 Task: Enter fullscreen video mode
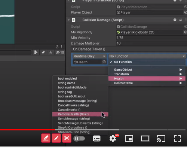pos(177,139)
